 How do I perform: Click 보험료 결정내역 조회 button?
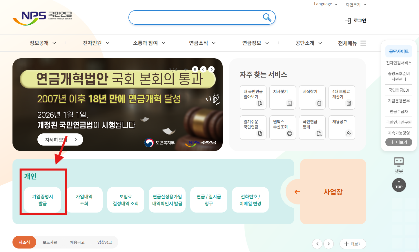click(126, 200)
